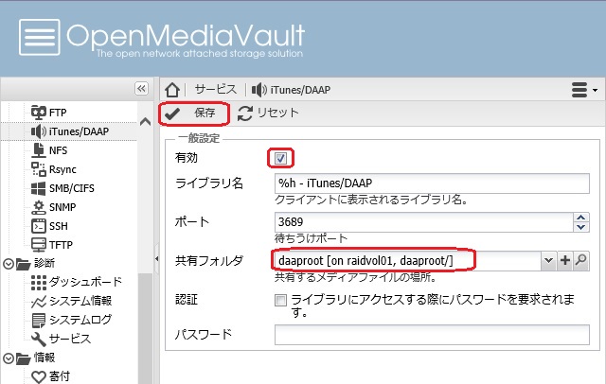Screen dimensions: 606x384
Task: Click the breadcrumb iTunes/DAAP speaker icon
Action: [x=258, y=90]
